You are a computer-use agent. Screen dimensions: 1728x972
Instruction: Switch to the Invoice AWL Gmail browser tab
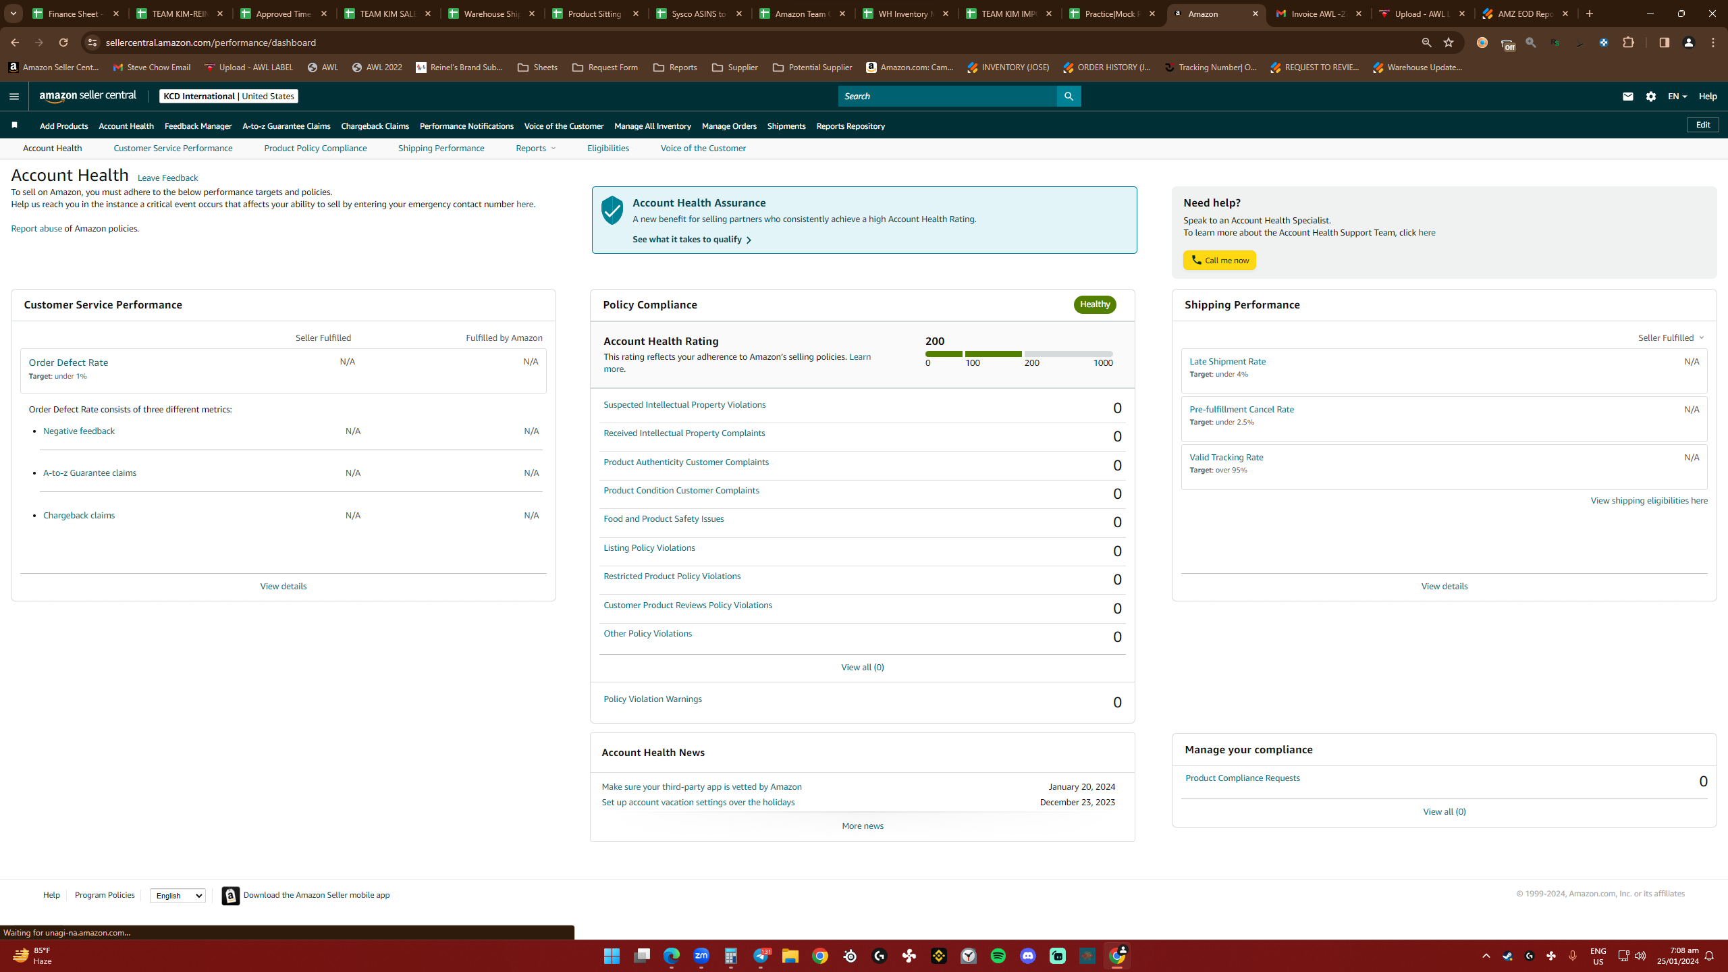tap(1319, 13)
